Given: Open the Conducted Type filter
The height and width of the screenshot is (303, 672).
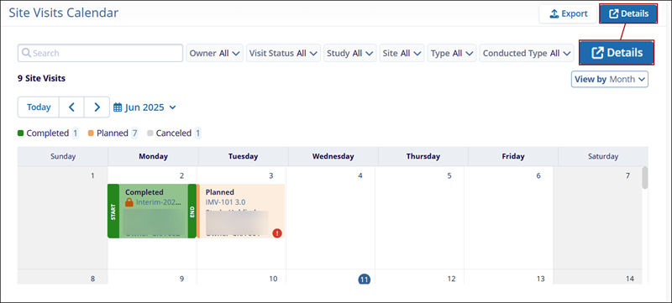Looking at the screenshot, I should (x=527, y=53).
